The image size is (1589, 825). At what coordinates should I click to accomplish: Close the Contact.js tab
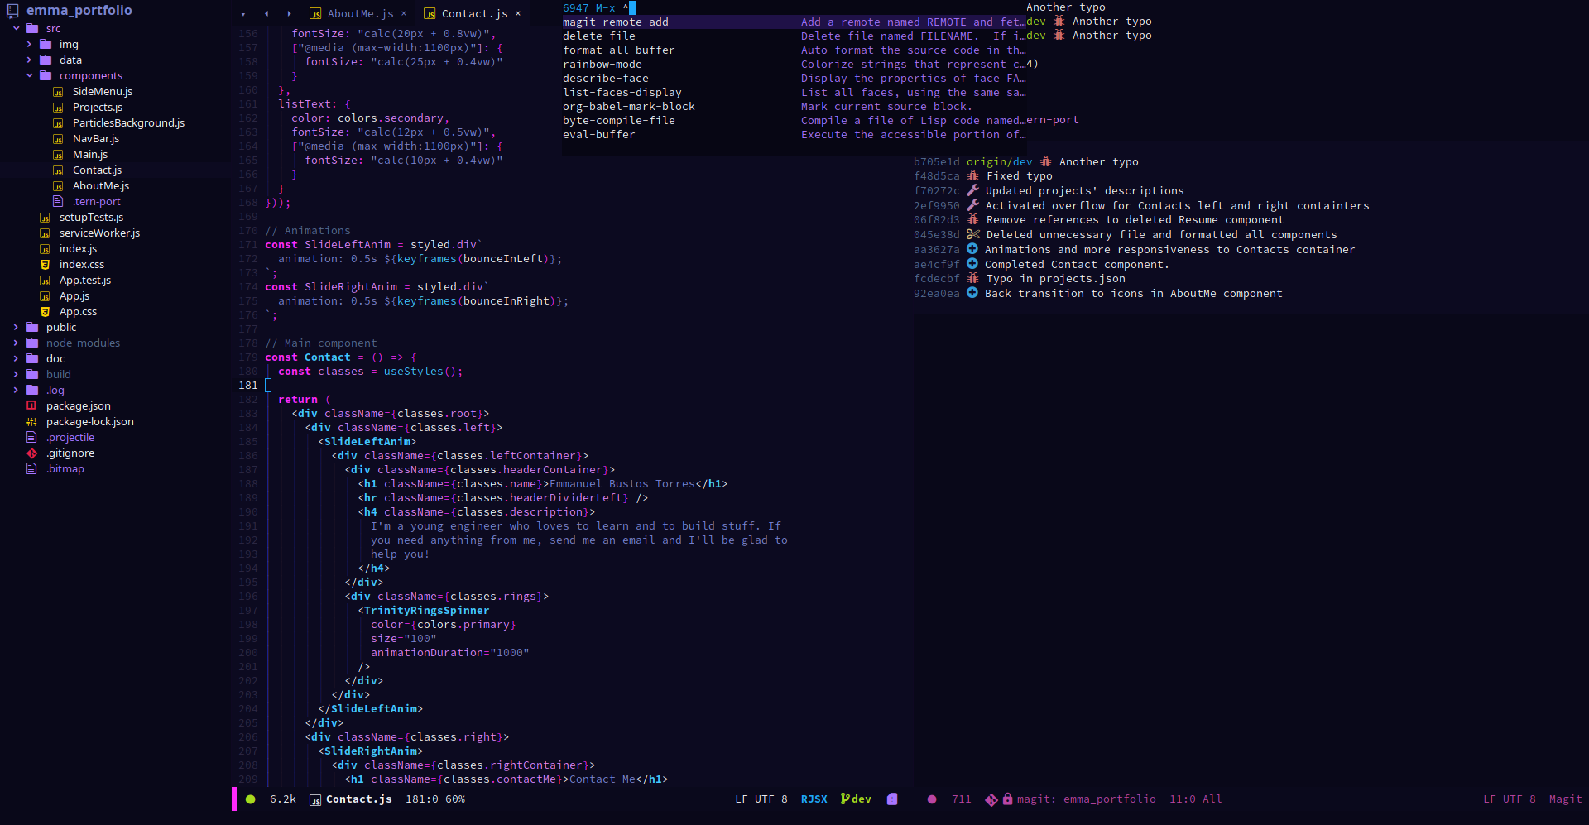pyautogui.click(x=518, y=13)
